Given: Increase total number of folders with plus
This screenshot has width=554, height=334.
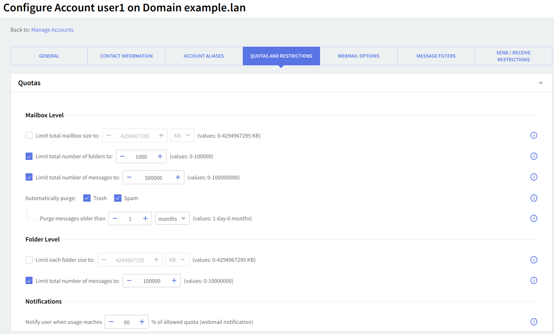Looking at the screenshot, I should [x=160, y=157].
